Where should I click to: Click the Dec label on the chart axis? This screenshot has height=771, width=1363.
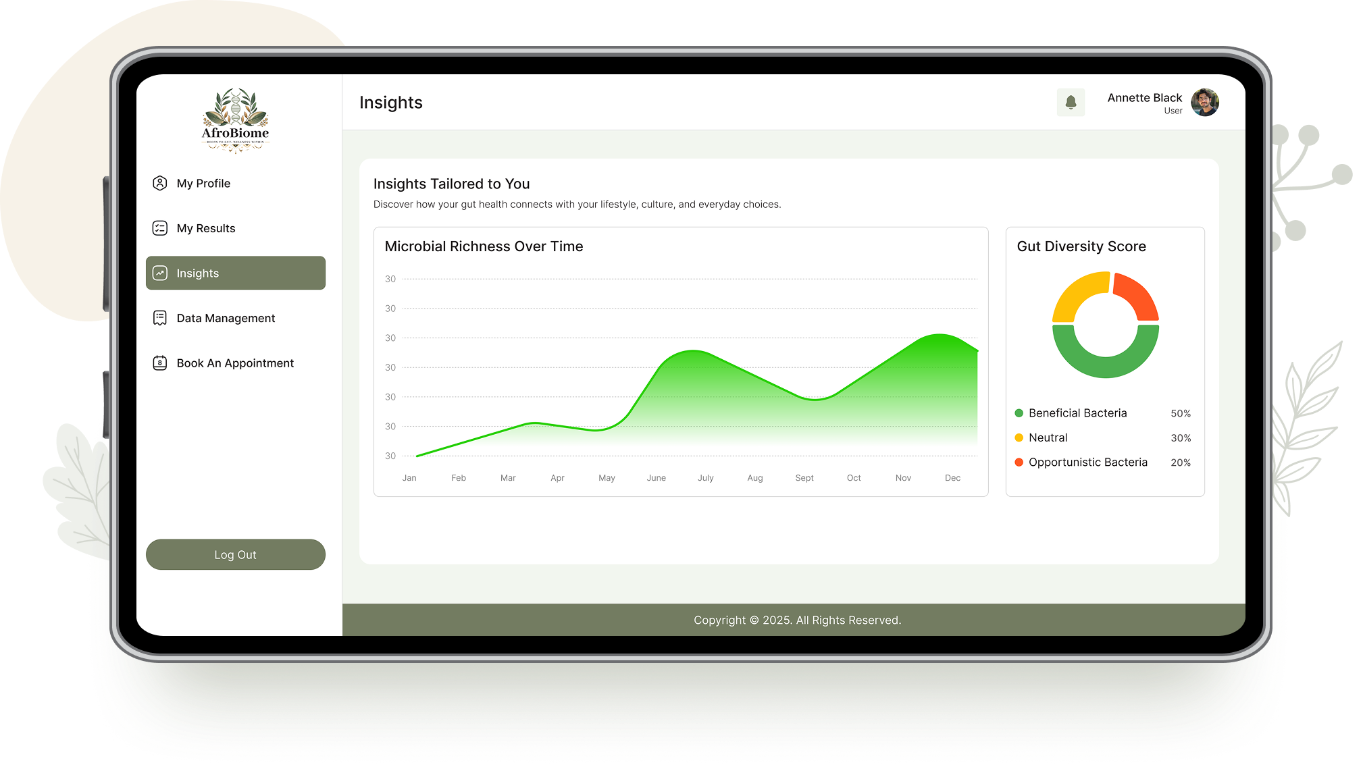(x=952, y=478)
